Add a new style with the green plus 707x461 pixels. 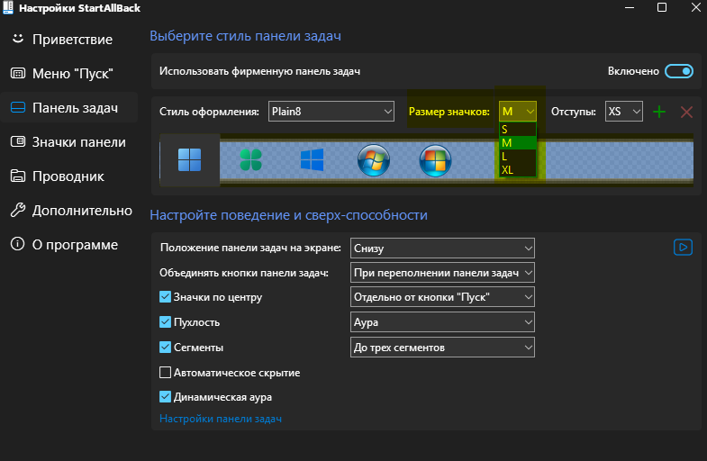659,112
